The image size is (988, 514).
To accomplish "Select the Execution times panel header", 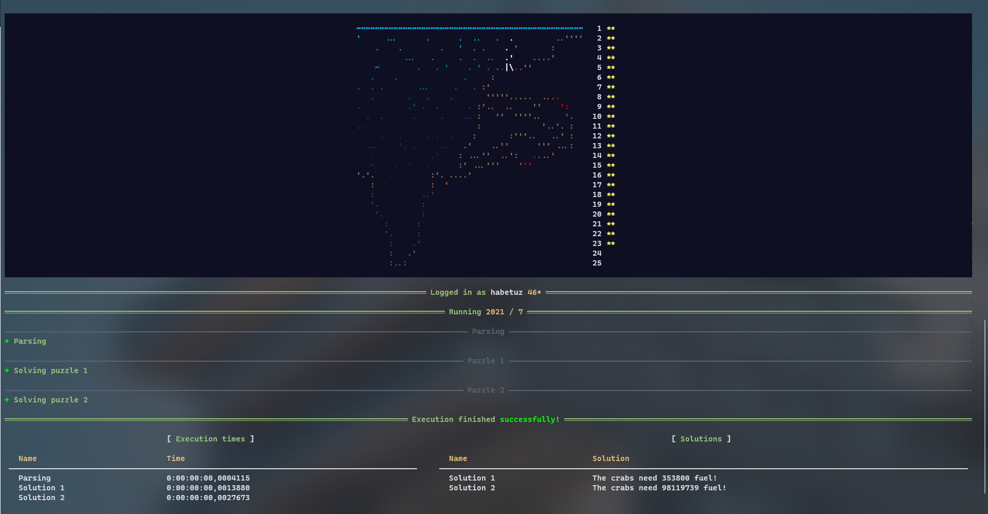I will (210, 439).
